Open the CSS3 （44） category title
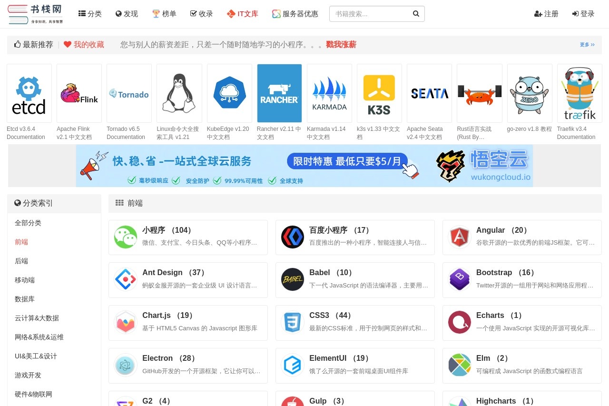 [332, 316]
